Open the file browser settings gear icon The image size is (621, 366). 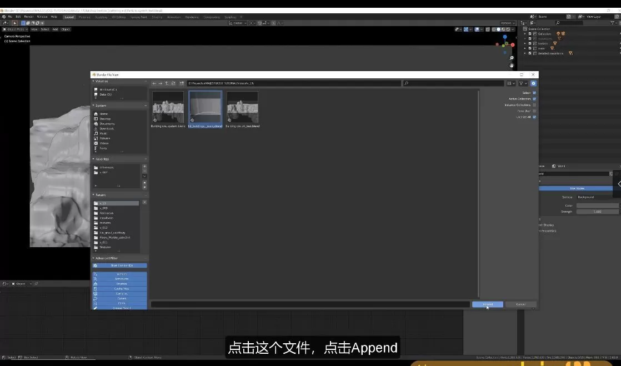(x=533, y=83)
